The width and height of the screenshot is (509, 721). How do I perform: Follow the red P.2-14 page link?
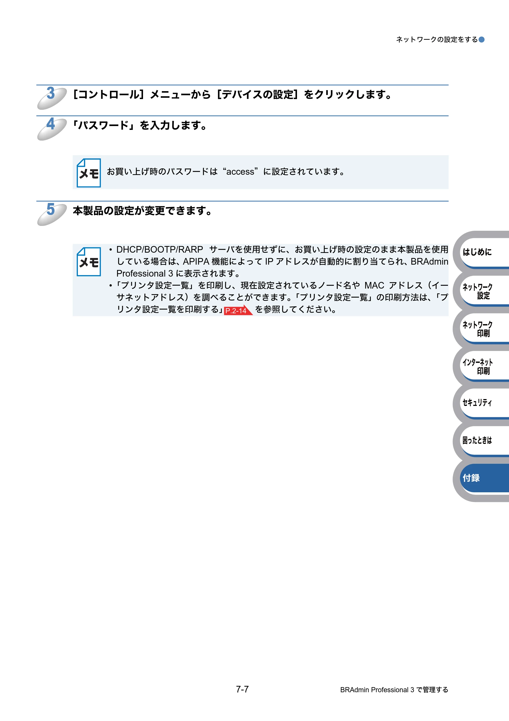(x=238, y=310)
